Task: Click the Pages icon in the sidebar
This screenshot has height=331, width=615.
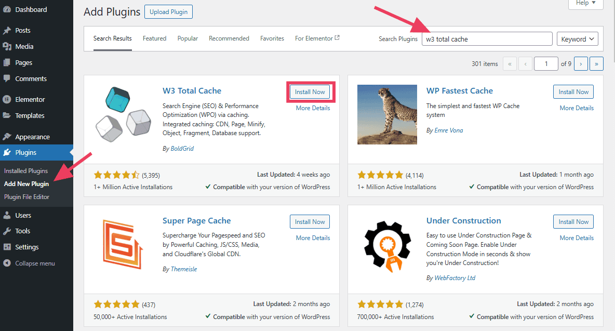Action: (x=7, y=62)
